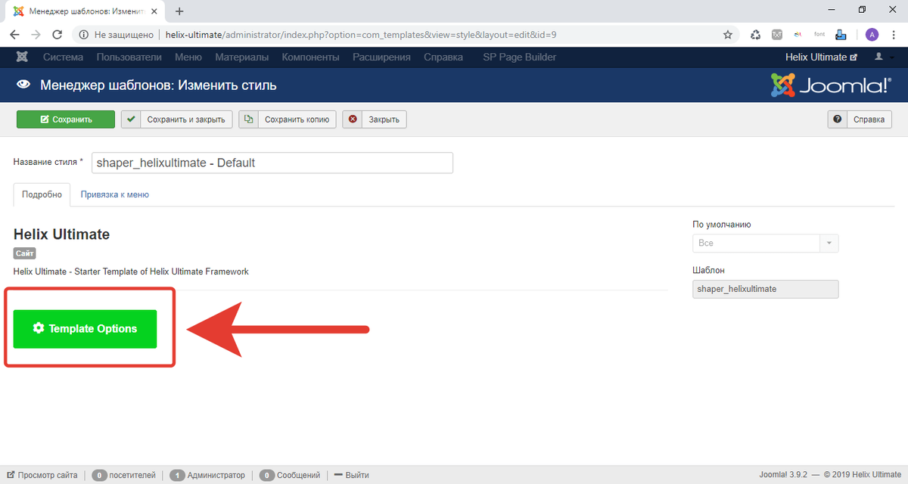Click the Сообщений counter in status bar

point(290,475)
